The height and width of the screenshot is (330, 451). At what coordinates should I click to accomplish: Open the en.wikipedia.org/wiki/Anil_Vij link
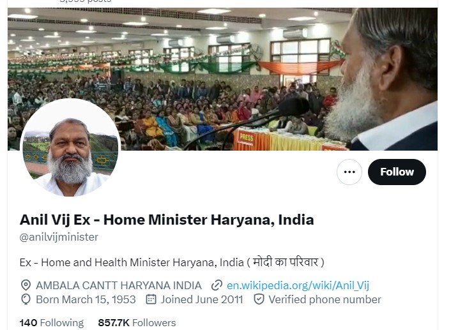298,285
